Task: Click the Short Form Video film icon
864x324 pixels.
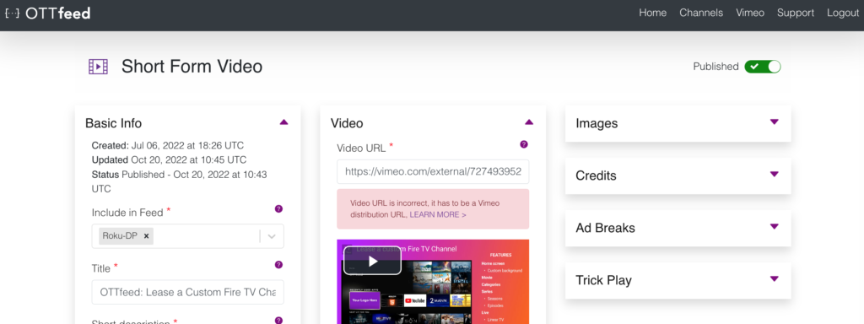Action: (98, 67)
